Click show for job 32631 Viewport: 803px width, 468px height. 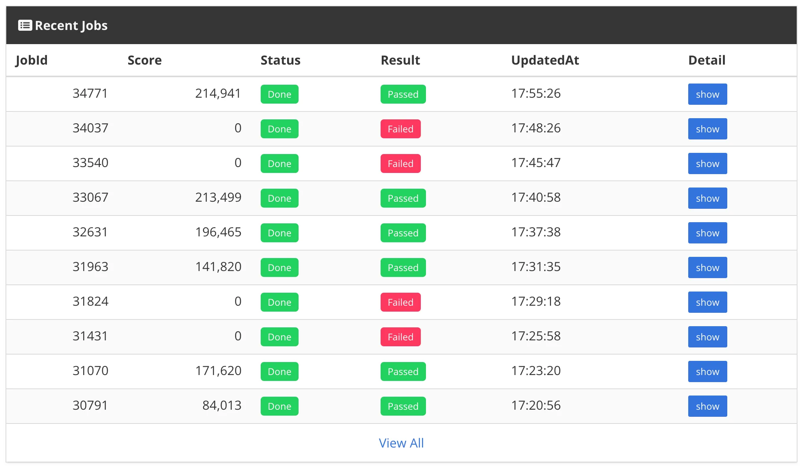click(707, 233)
